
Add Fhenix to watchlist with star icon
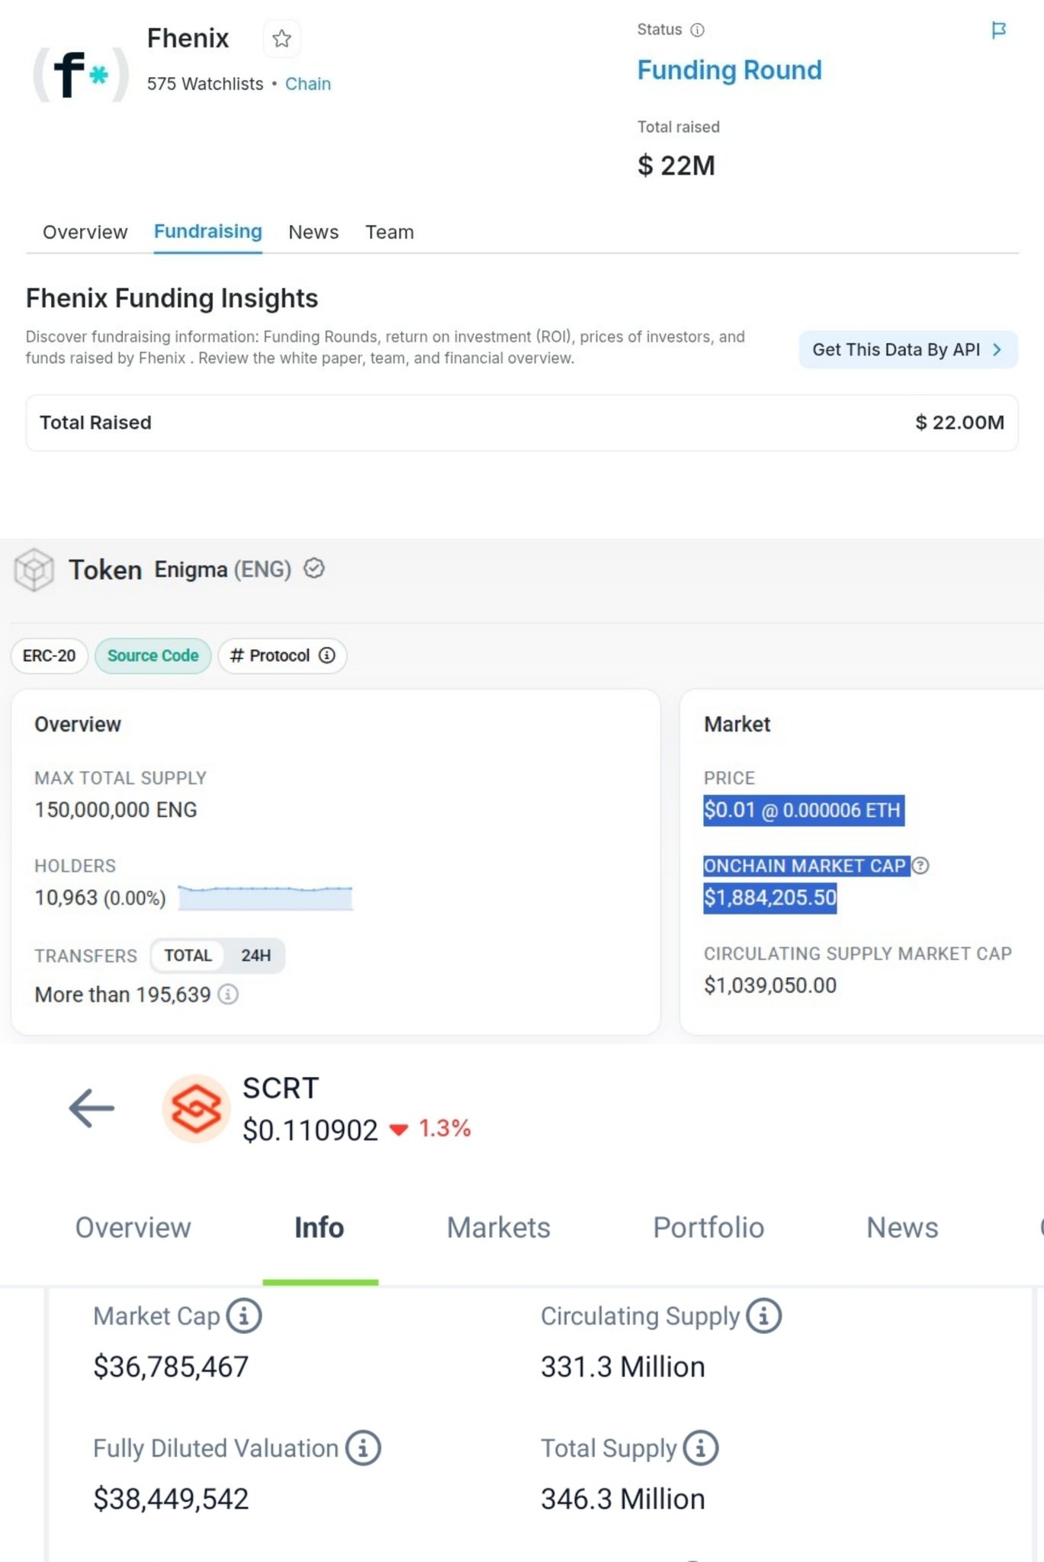click(x=281, y=39)
